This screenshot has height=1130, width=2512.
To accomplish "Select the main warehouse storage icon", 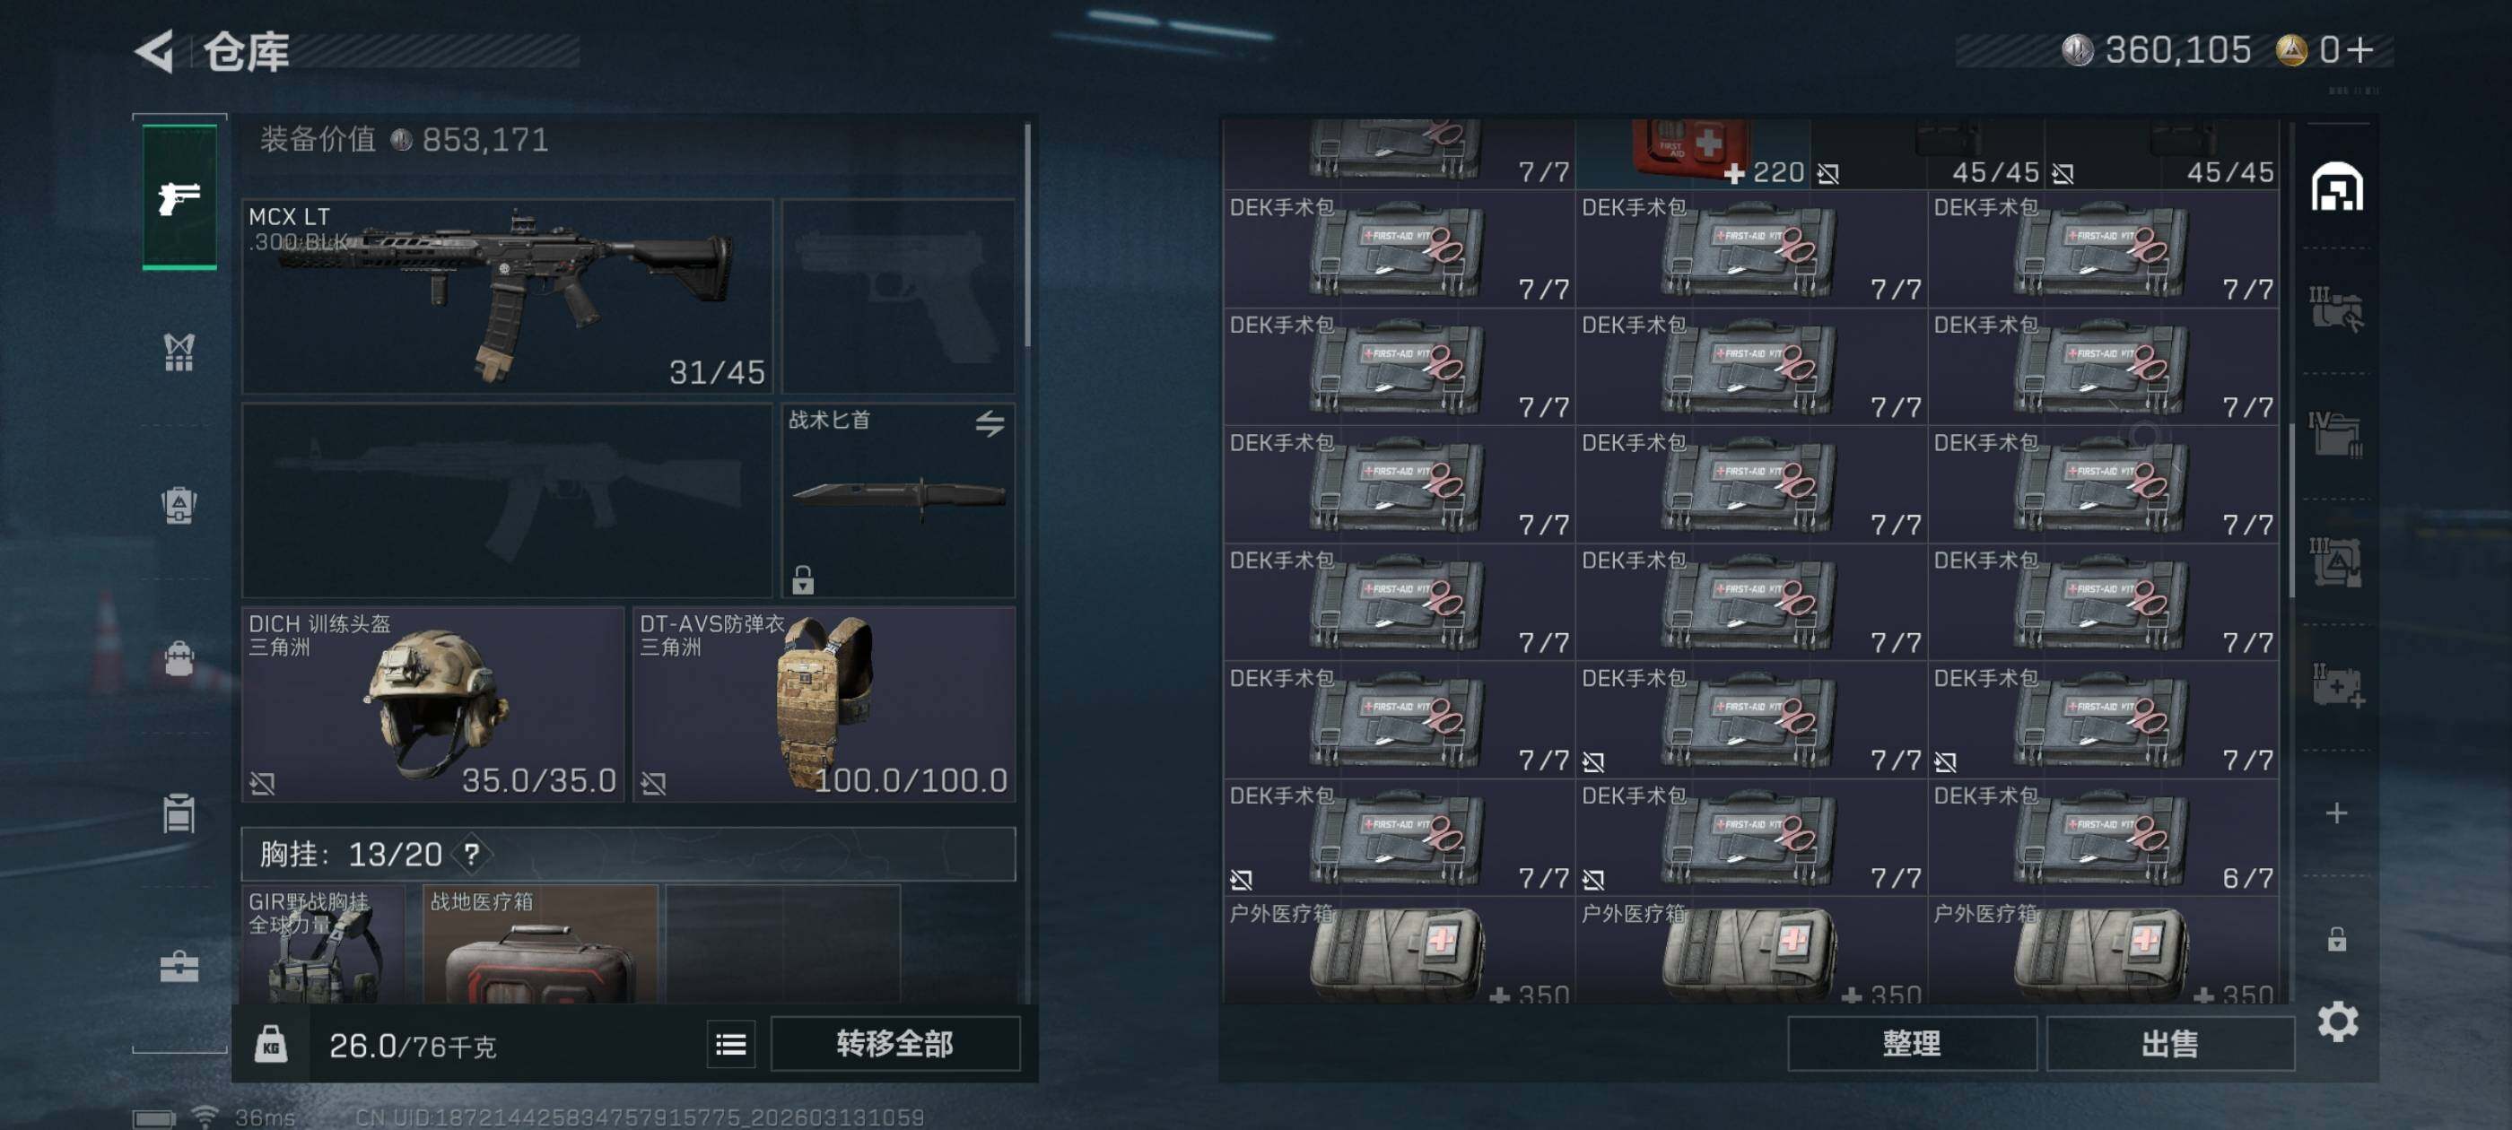I will coord(2336,187).
